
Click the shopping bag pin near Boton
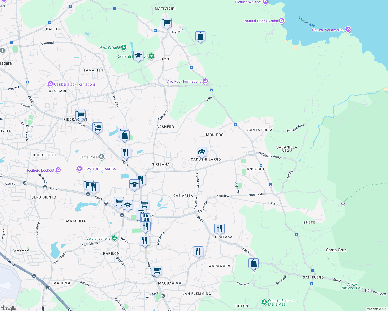click(x=254, y=263)
